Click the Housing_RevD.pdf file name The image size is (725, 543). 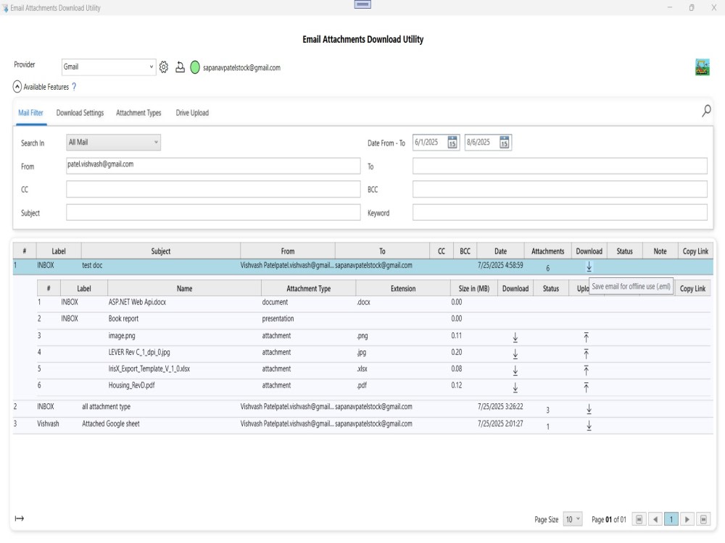pos(131,385)
